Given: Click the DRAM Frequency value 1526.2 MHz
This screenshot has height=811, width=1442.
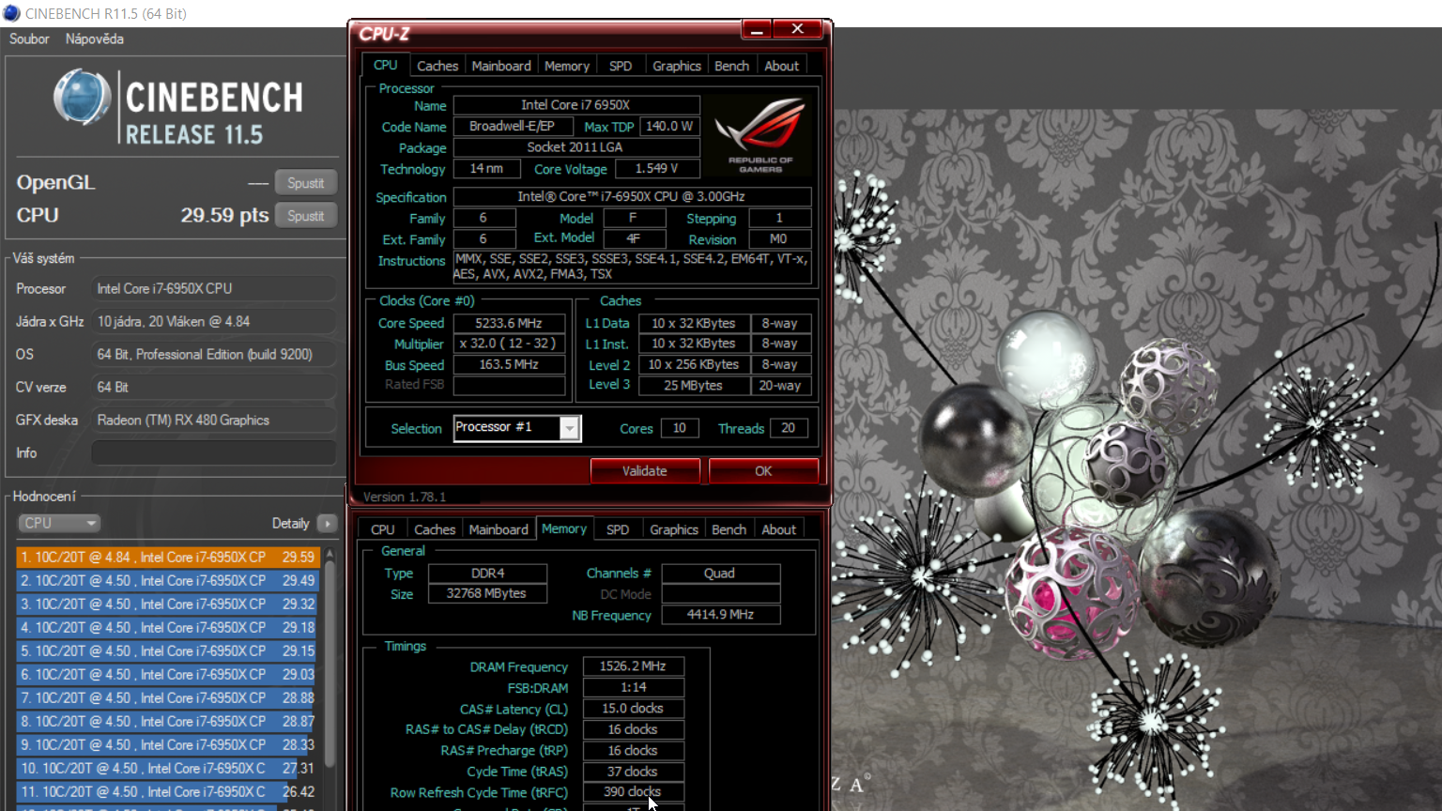Looking at the screenshot, I should point(633,666).
